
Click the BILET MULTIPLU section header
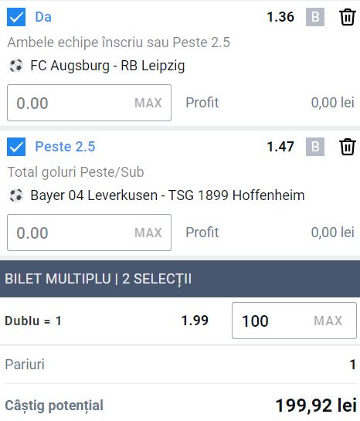pyautogui.click(x=180, y=279)
